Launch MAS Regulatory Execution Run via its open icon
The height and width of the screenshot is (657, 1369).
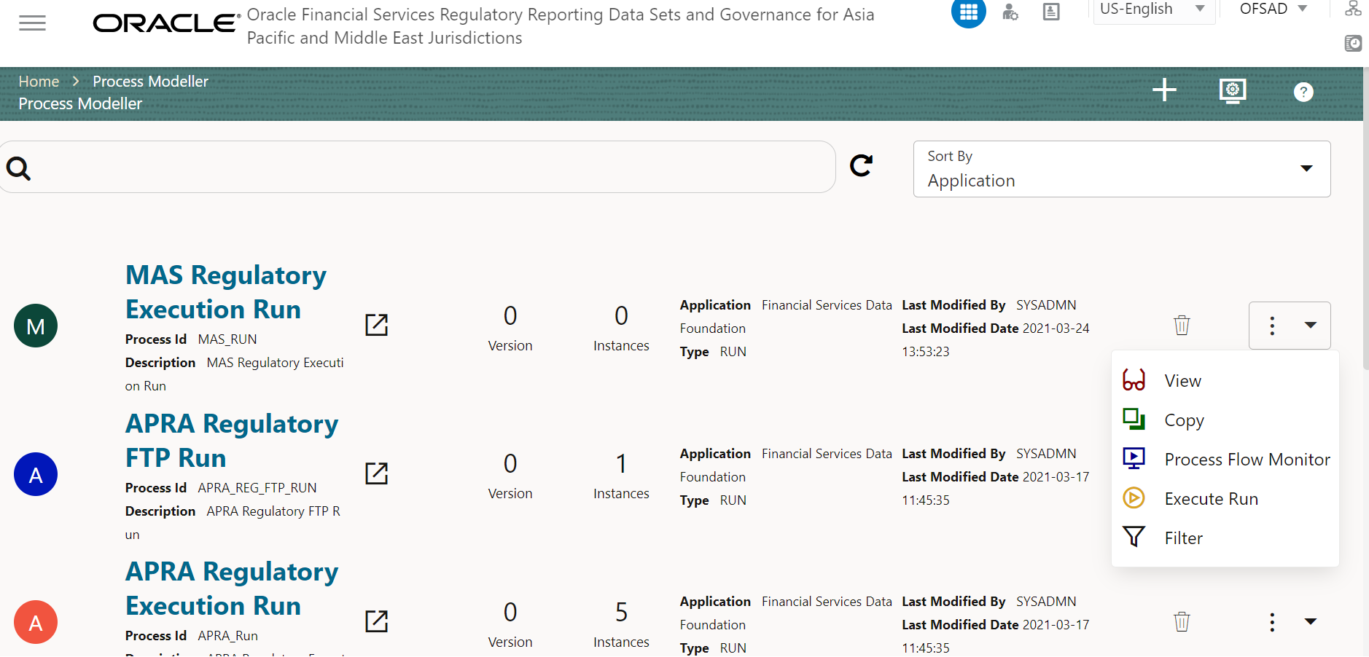pos(376,325)
